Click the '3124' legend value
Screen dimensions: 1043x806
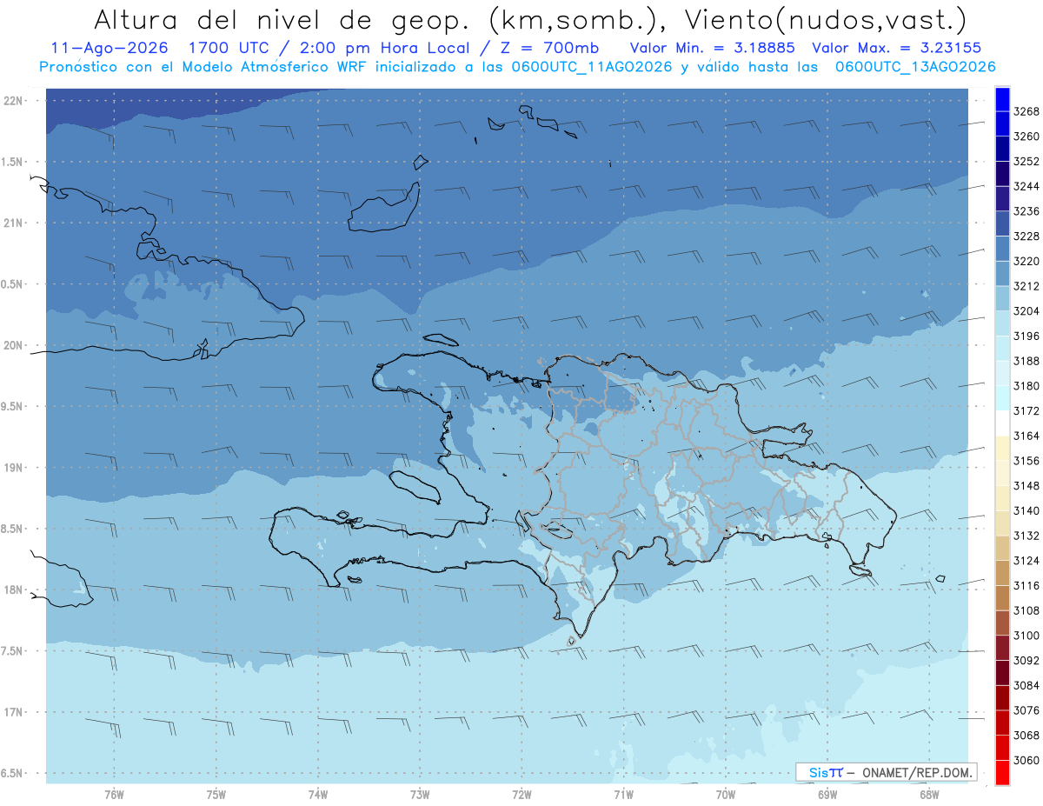pos(1026,561)
